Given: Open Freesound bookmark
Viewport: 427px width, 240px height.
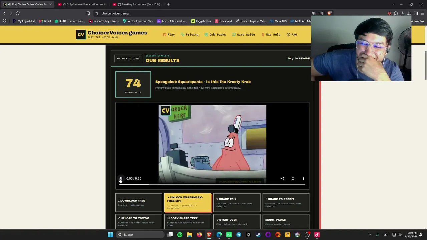Looking at the screenshot, I should pos(223,21).
